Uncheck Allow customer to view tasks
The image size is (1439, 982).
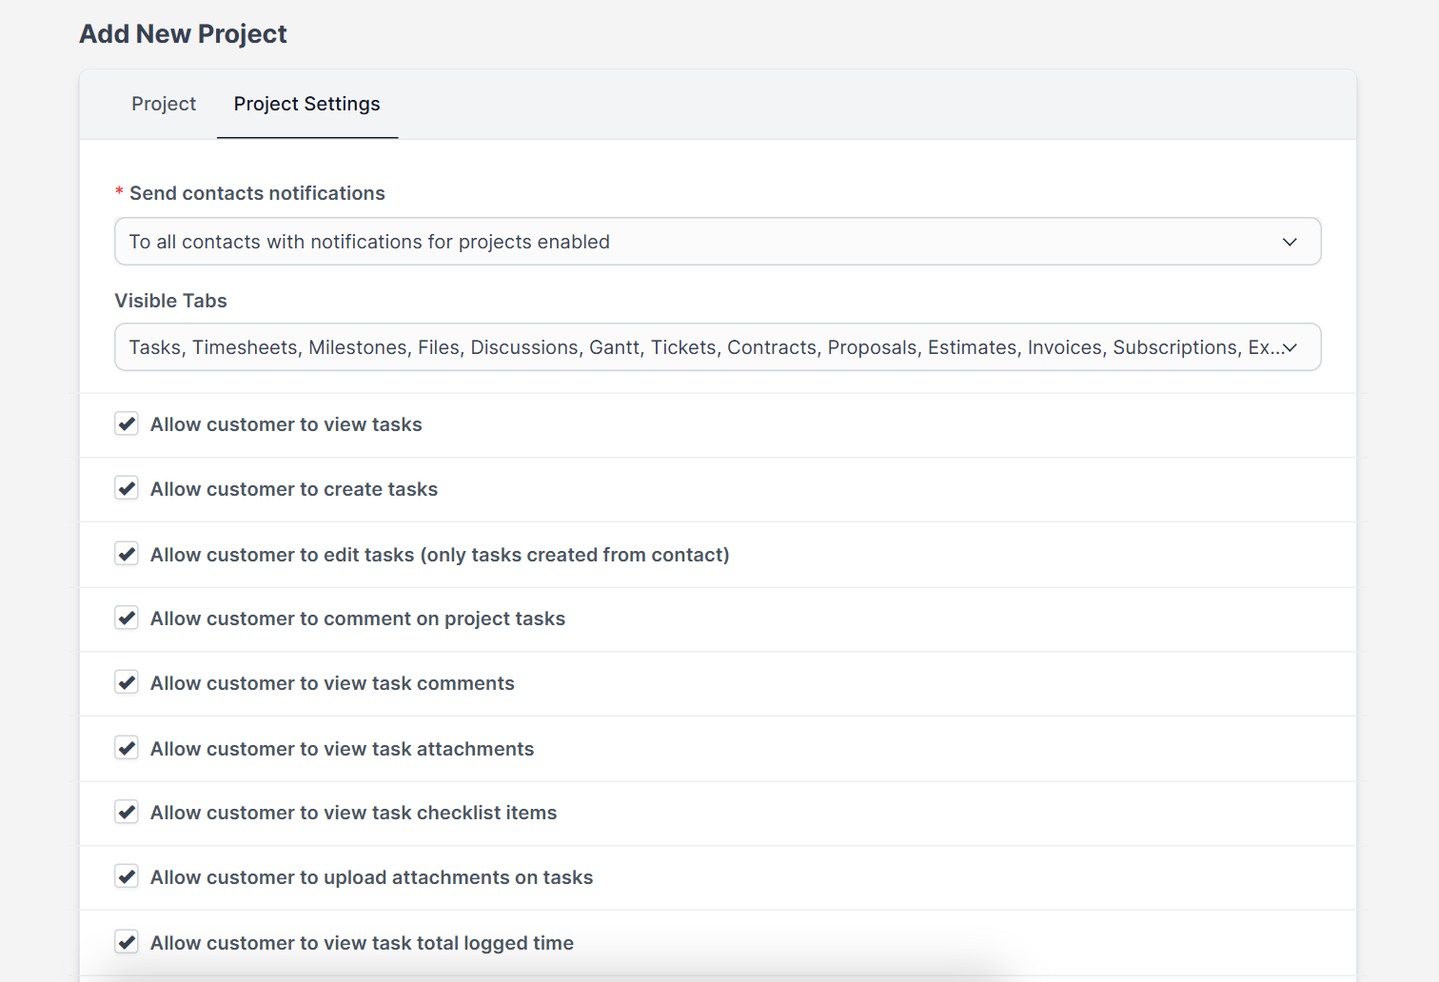(x=127, y=423)
